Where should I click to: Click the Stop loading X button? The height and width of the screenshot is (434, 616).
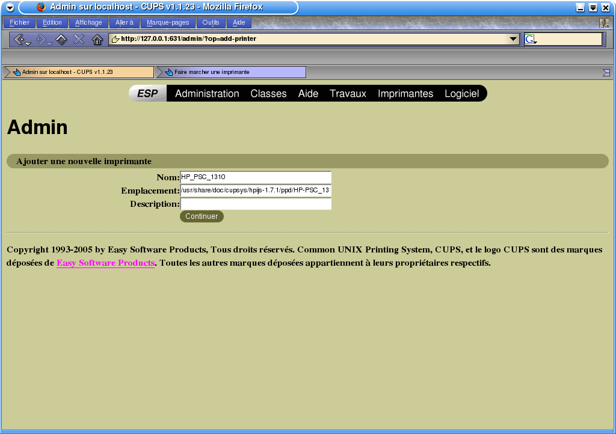(79, 39)
